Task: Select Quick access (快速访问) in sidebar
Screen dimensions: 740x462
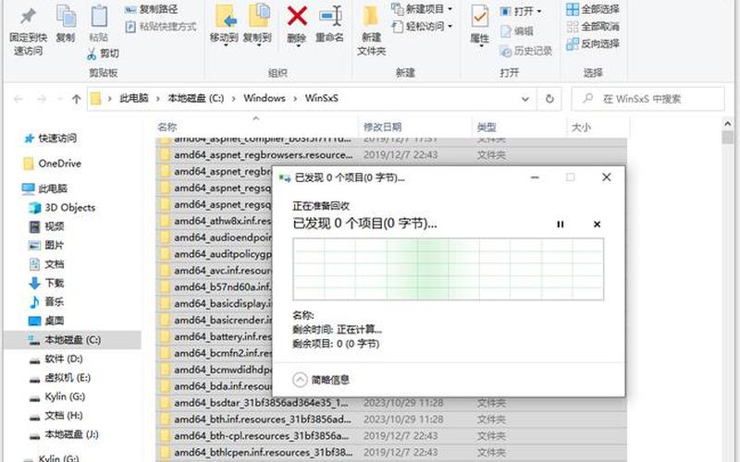Action: tap(50, 138)
